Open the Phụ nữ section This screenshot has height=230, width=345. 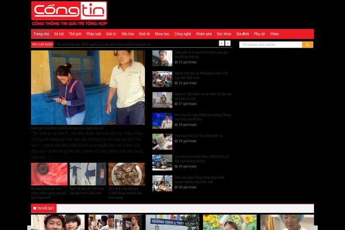(x=259, y=34)
